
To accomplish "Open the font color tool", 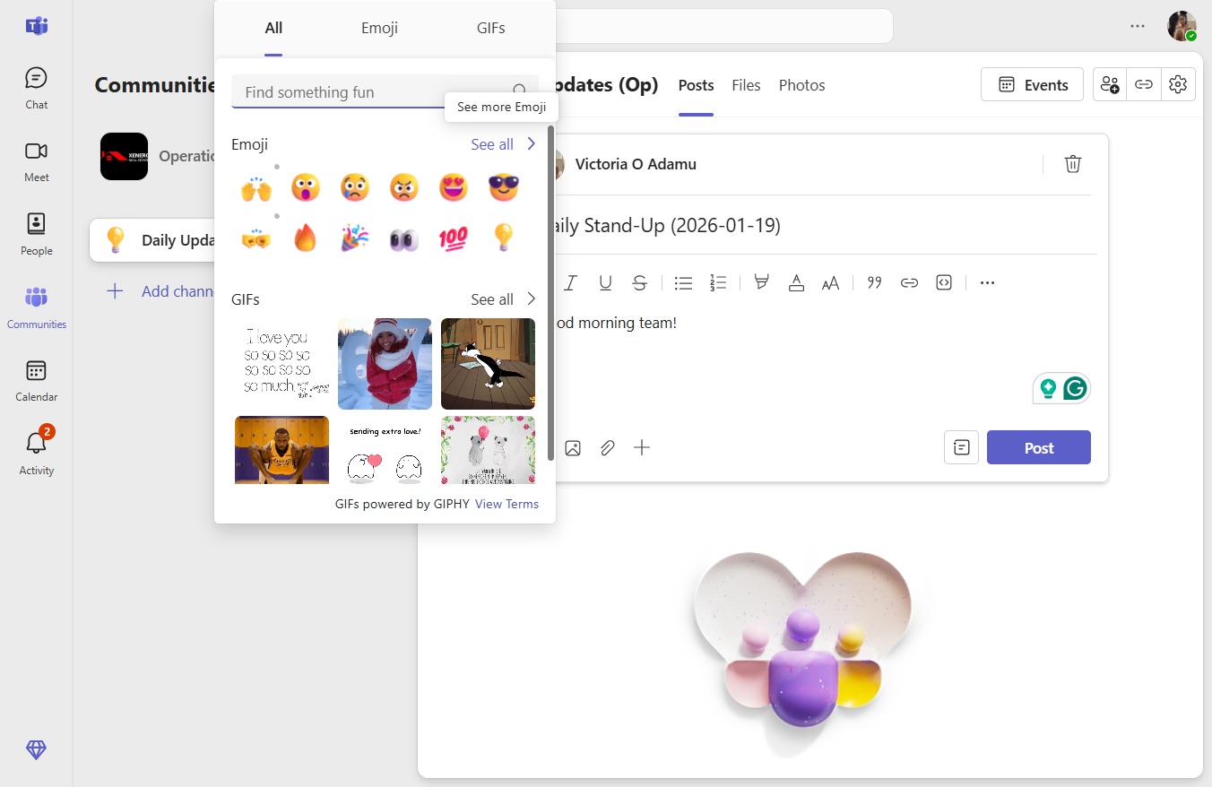I will pyautogui.click(x=796, y=283).
